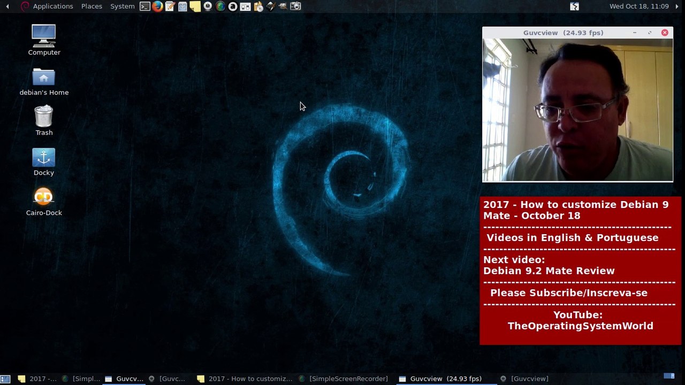Image resolution: width=685 pixels, height=385 pixels.
Task: Close the Guvcview window
Action: tap(665, 33)
